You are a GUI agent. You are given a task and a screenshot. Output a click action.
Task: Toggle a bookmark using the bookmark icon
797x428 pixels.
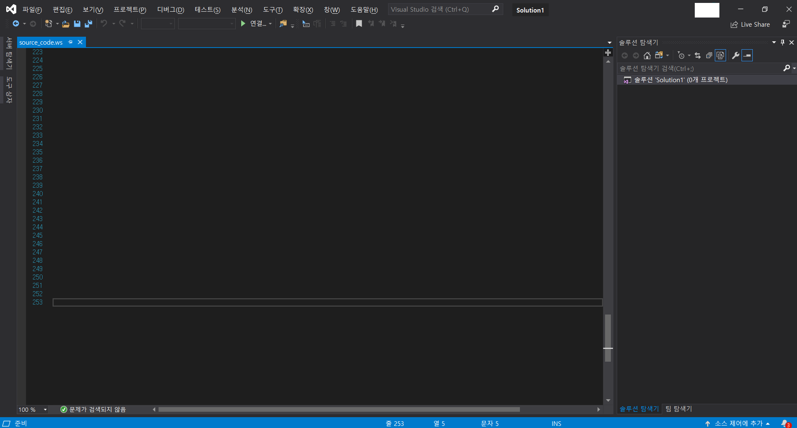point(359,24)
